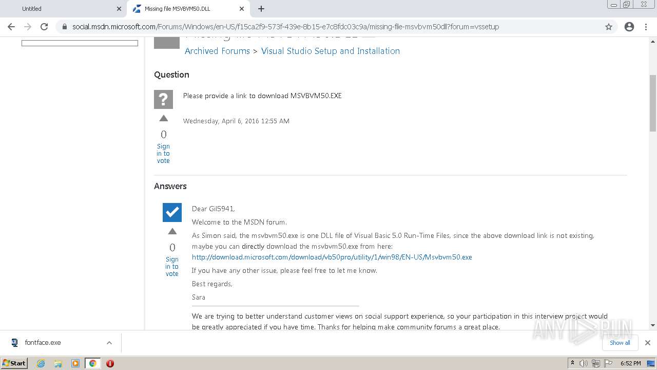657x370 pixels.
Task: Open the Msvbvm50.exe download link
Action: pyautogui.click(x=332, y=257)
